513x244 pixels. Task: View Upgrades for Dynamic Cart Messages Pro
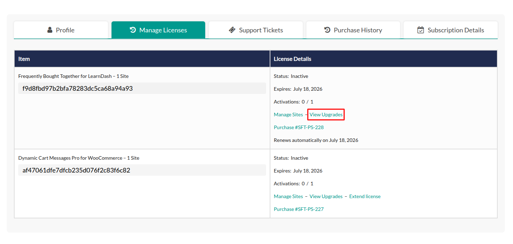[326, 196]
